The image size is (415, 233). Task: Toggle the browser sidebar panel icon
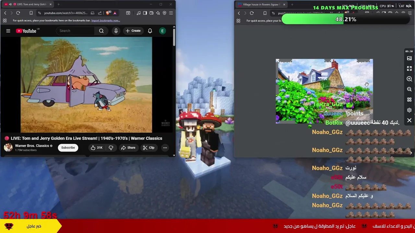pos(145,13)
